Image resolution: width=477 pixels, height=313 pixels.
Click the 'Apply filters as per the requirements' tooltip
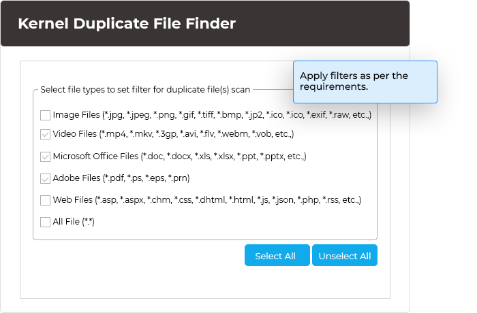[x=365, y=82]
